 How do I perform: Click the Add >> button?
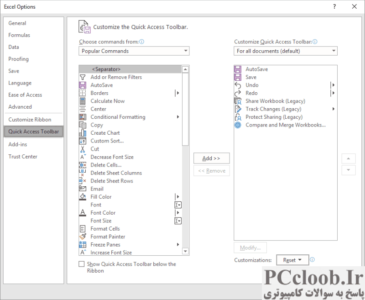pos(211,158)
